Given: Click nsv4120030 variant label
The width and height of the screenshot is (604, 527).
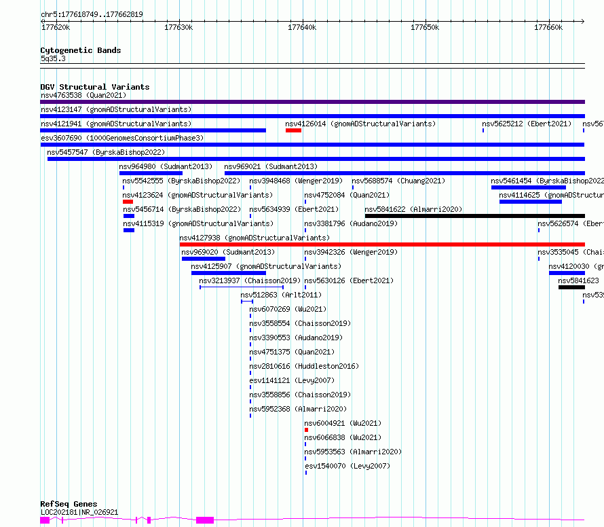Looking at the screenshot, I should point(576,266).
